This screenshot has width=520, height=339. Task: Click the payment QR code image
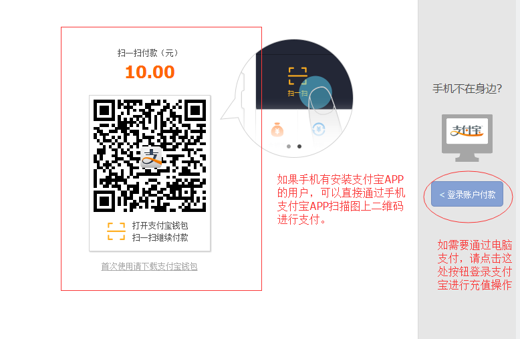click(150, 156)
